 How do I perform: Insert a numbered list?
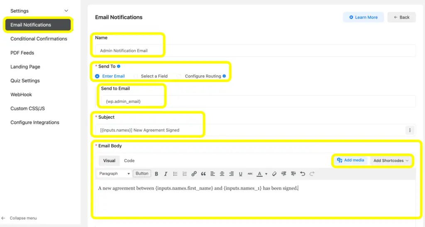pos(185,173)
